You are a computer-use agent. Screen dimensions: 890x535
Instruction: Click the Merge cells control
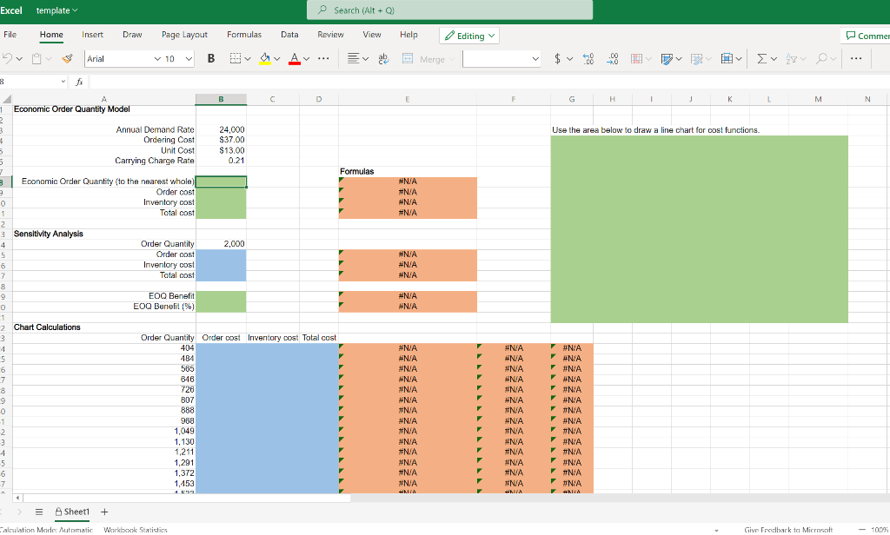coord(422,58)
